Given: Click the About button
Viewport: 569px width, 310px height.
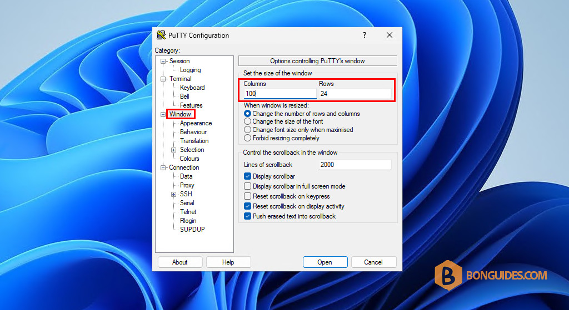Looking at the screenshot, I should pos(180,262).
